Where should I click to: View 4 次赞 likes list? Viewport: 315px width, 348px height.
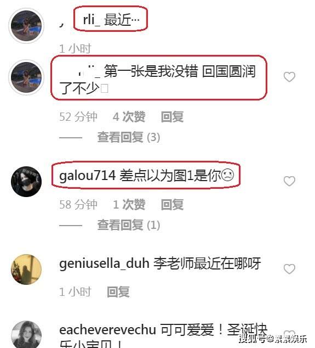pos(129,117)
